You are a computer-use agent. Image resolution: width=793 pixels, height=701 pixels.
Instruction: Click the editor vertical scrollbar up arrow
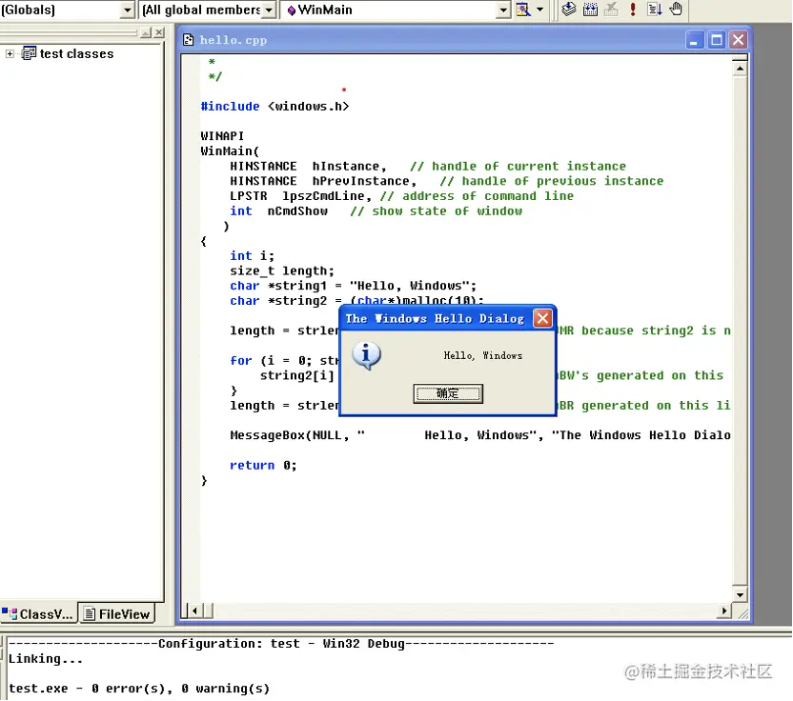[x=740, y=69]
